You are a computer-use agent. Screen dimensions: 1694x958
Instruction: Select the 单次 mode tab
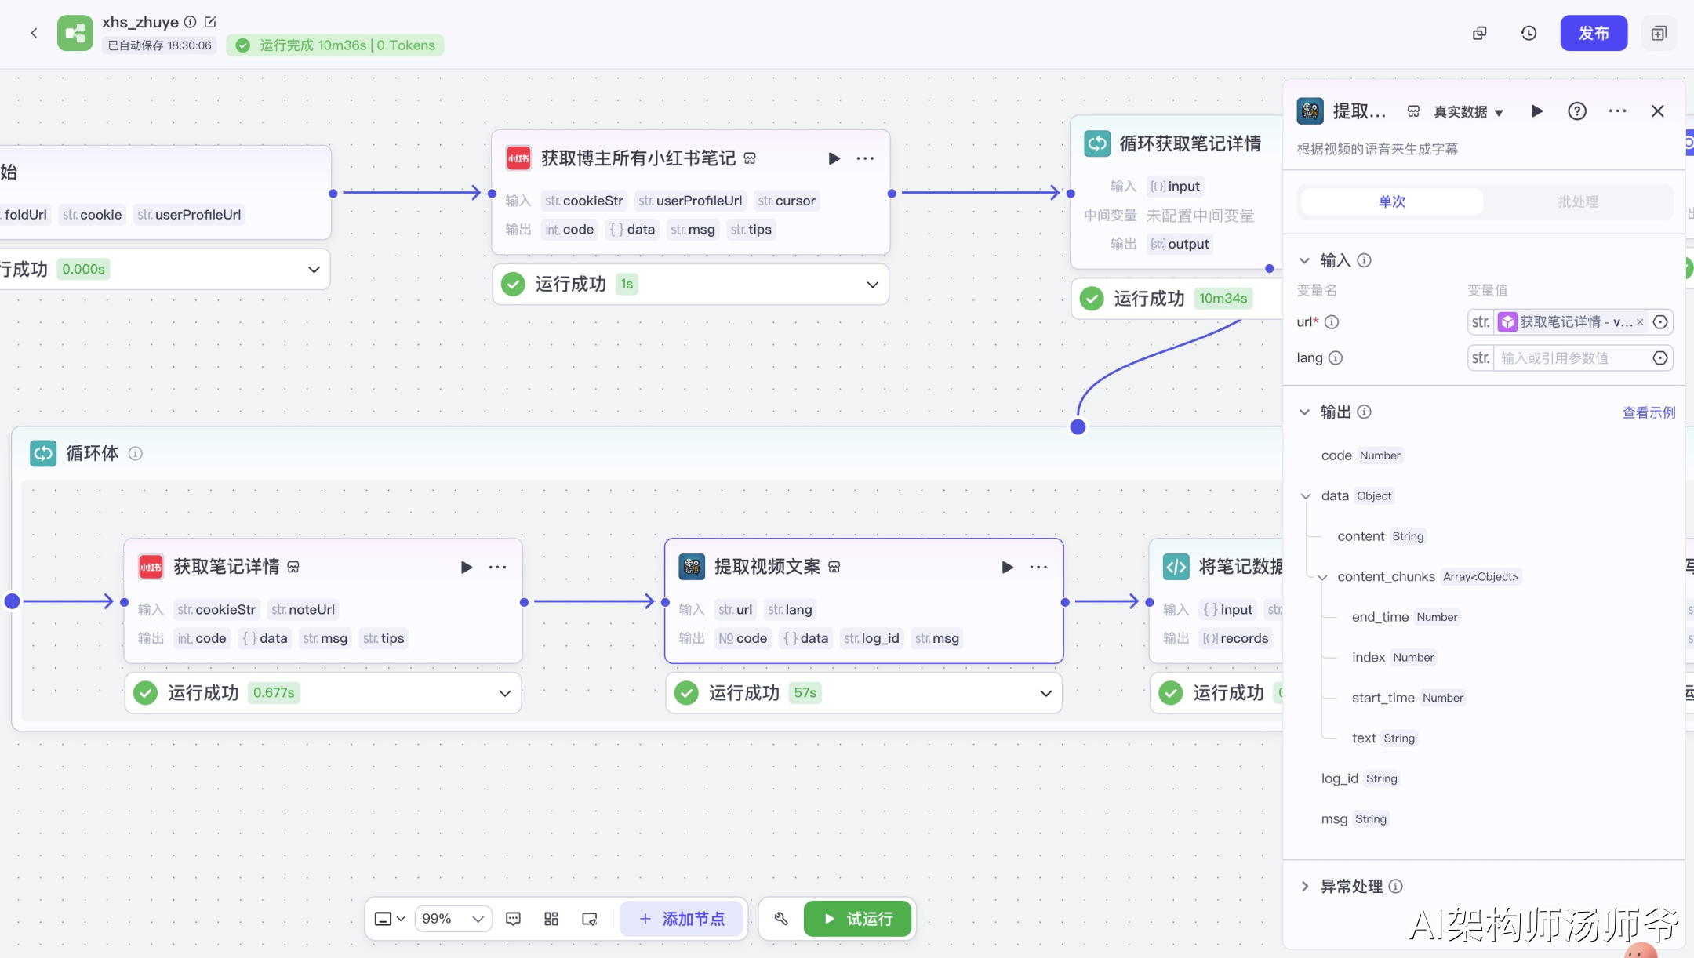[x=1392, y=201]
